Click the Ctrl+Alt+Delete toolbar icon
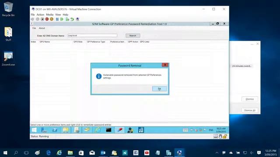Image resolution: width=280 pixels, height=157 pixels. (x=32, y=19)
